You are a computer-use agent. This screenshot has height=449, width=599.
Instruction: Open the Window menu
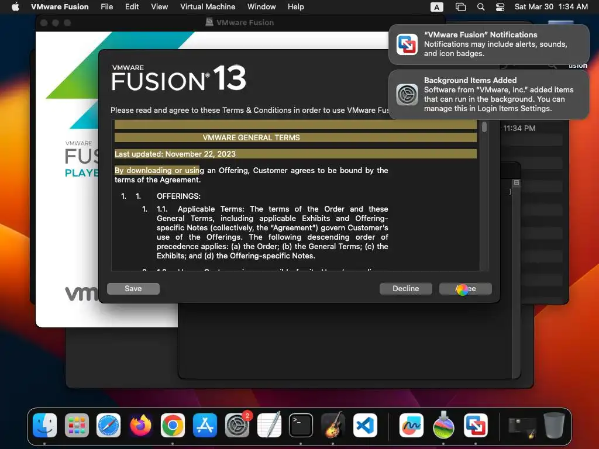(x=261, y=6)
